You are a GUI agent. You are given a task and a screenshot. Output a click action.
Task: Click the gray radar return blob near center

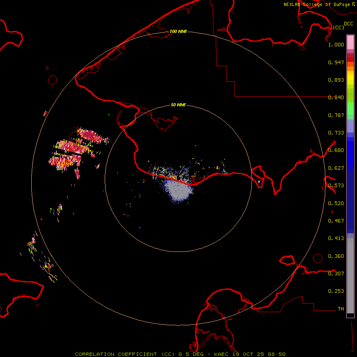point(179,190)
